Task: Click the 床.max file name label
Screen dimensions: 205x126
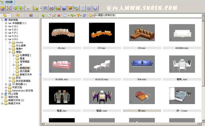Action: pyautogui.click(x=142, y=111)
